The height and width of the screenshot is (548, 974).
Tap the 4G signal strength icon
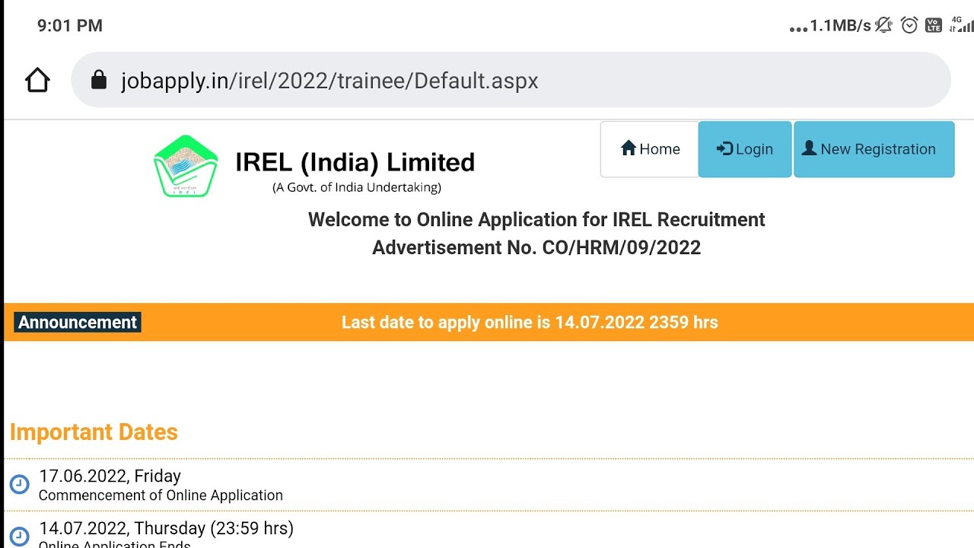(x=961, y=24)
